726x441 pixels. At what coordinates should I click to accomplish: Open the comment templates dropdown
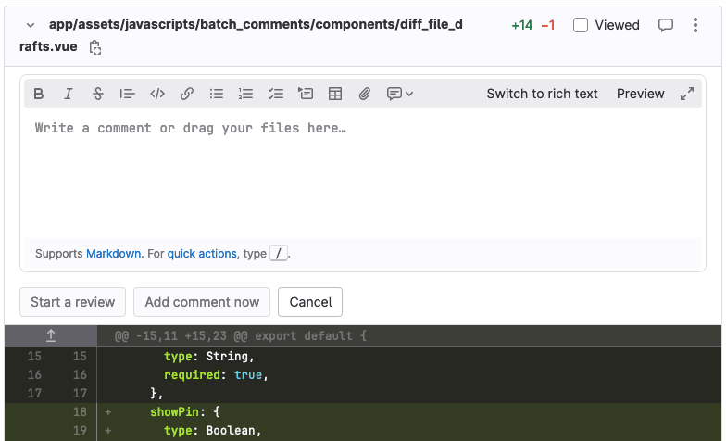point(400,94)
